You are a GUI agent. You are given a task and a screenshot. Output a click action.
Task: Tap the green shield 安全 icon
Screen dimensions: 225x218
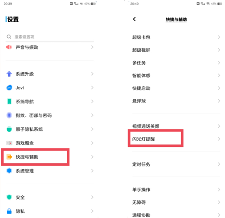9,197
